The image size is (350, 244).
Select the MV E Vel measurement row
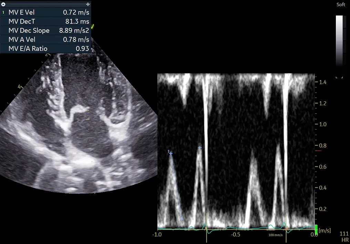coord(46,12)
